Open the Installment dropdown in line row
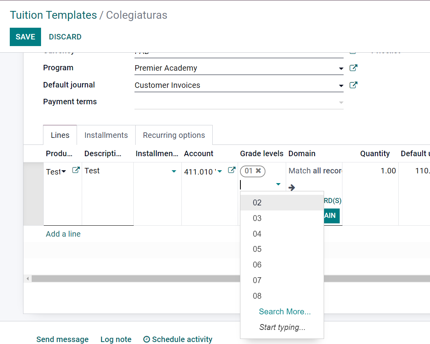The height and width of the screenshot is (344, 430). pos(174,171)
